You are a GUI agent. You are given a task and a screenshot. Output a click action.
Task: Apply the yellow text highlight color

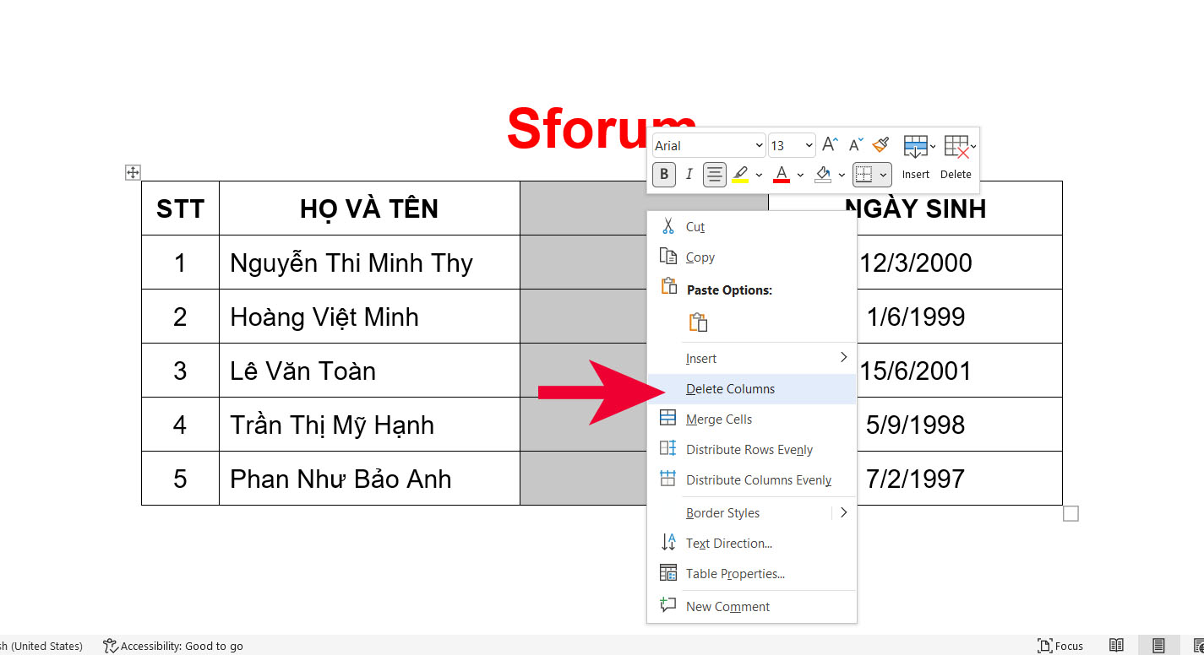tap(740, 175)
